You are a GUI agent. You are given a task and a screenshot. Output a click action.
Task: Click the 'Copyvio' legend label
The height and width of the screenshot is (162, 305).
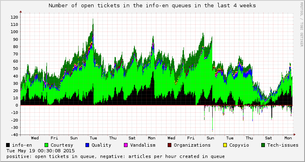(x=239, y=145)
